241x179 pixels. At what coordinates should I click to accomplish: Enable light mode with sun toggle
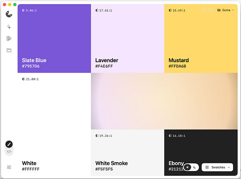pos(187,167)
